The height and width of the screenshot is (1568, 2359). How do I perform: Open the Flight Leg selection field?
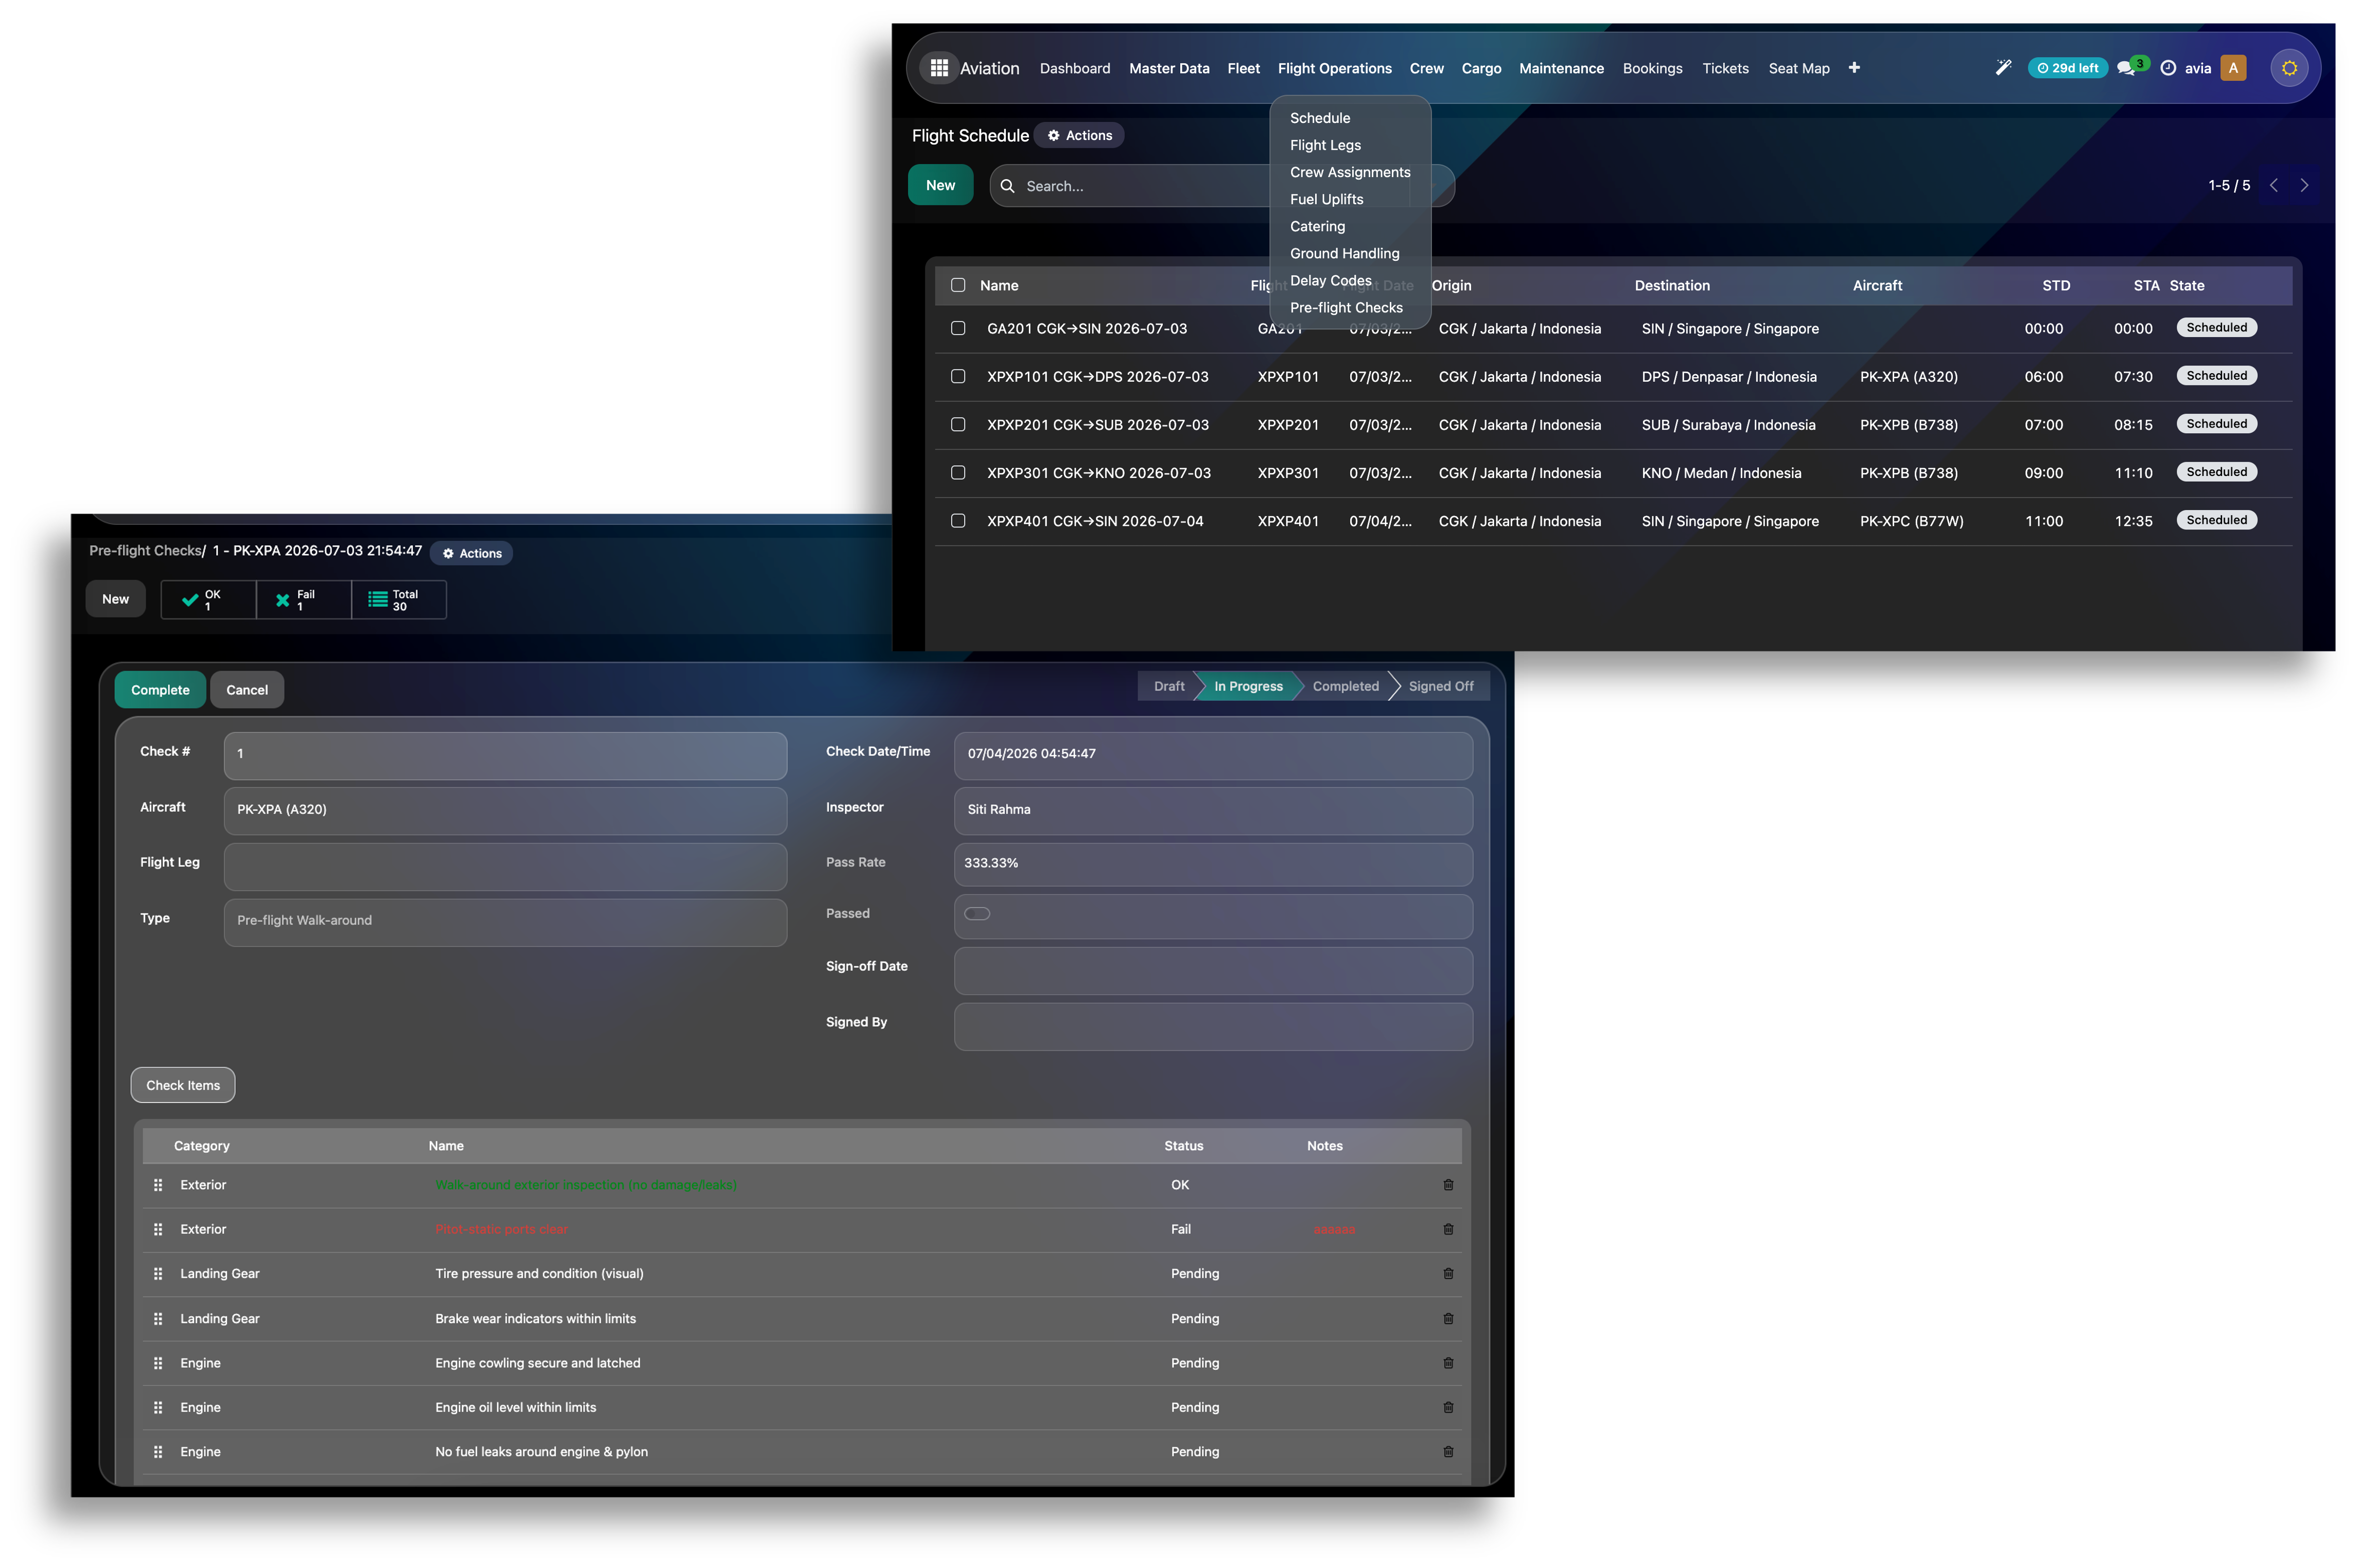pyautogui.click(x=505, y=866)
